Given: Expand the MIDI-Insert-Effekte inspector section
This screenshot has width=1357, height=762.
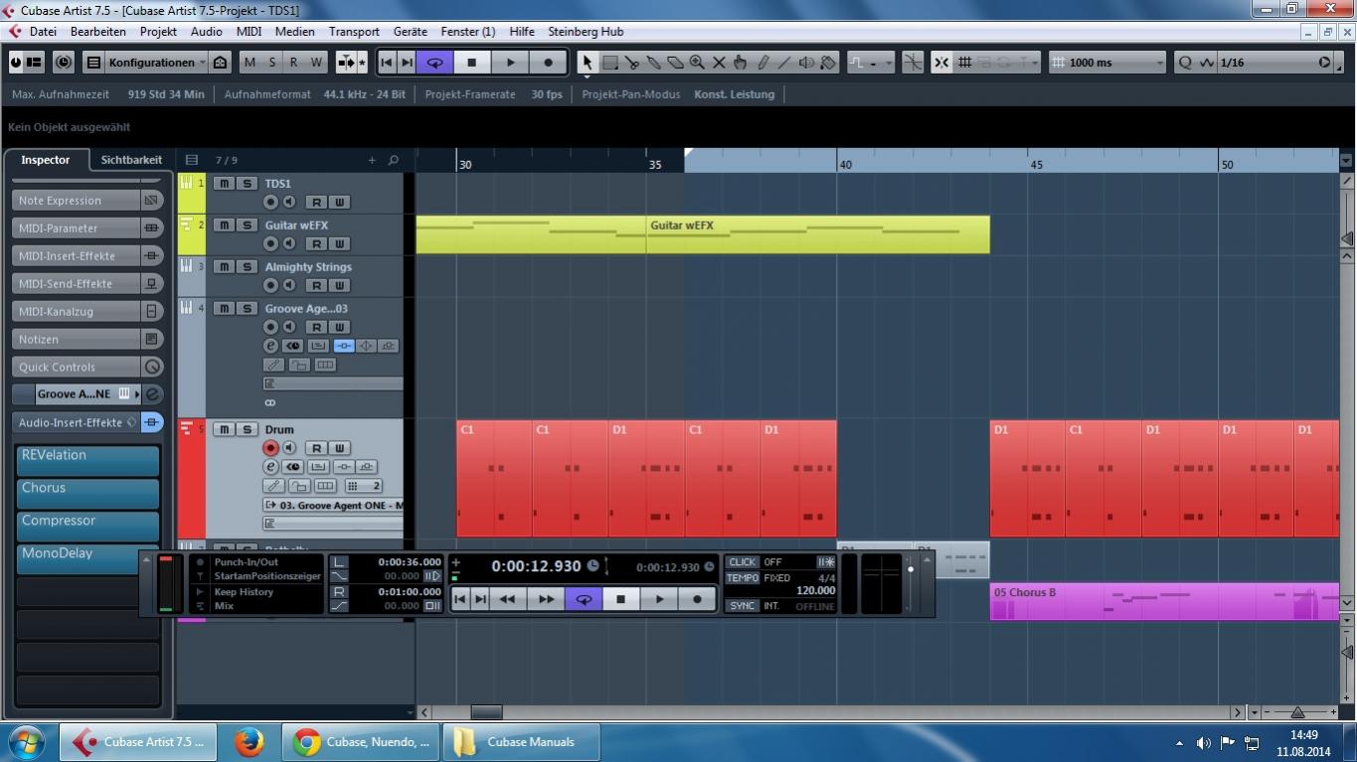Looking at the screenshot, I should (77, 255).
